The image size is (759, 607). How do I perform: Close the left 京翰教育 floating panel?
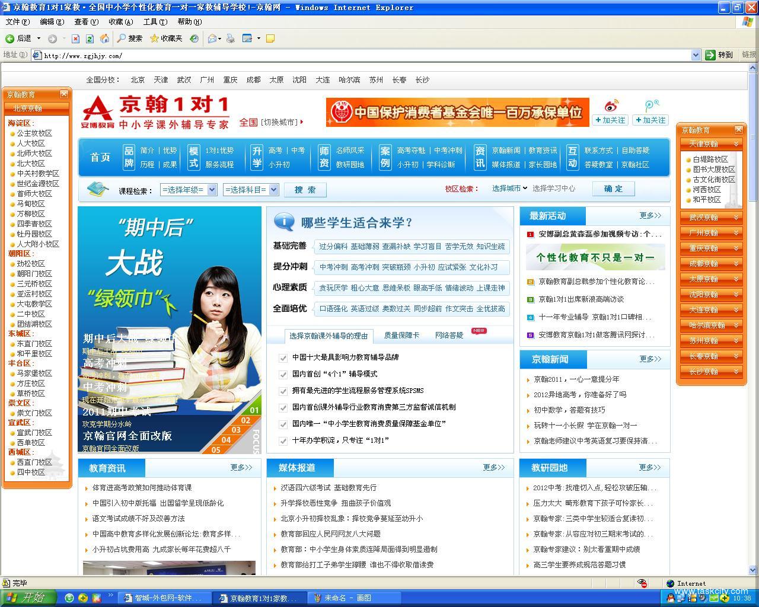coord(64,94)
